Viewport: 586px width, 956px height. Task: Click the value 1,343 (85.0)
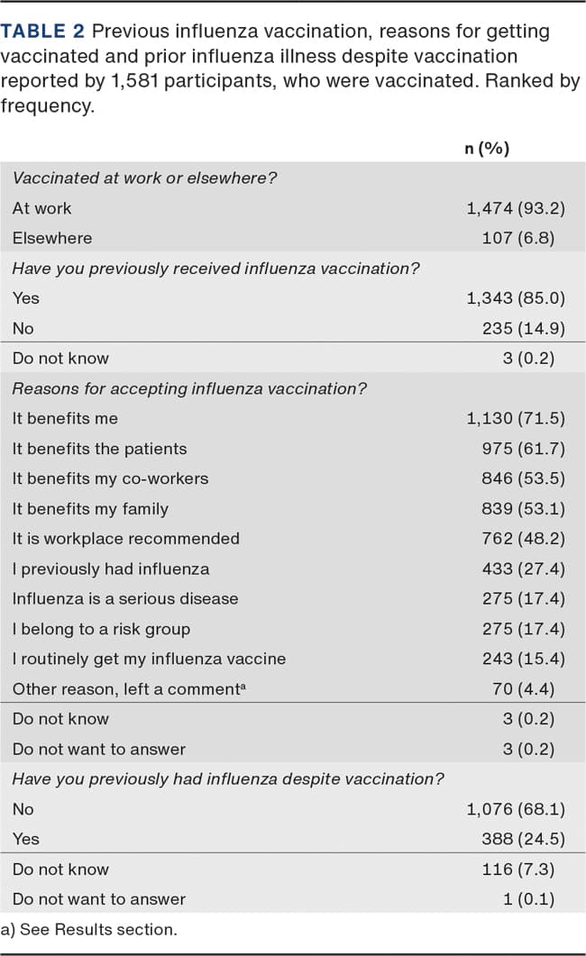coord(515,298)
